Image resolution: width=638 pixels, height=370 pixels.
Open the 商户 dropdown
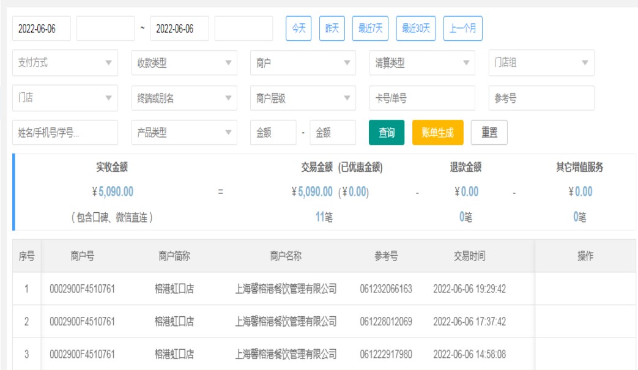point(303,63)
